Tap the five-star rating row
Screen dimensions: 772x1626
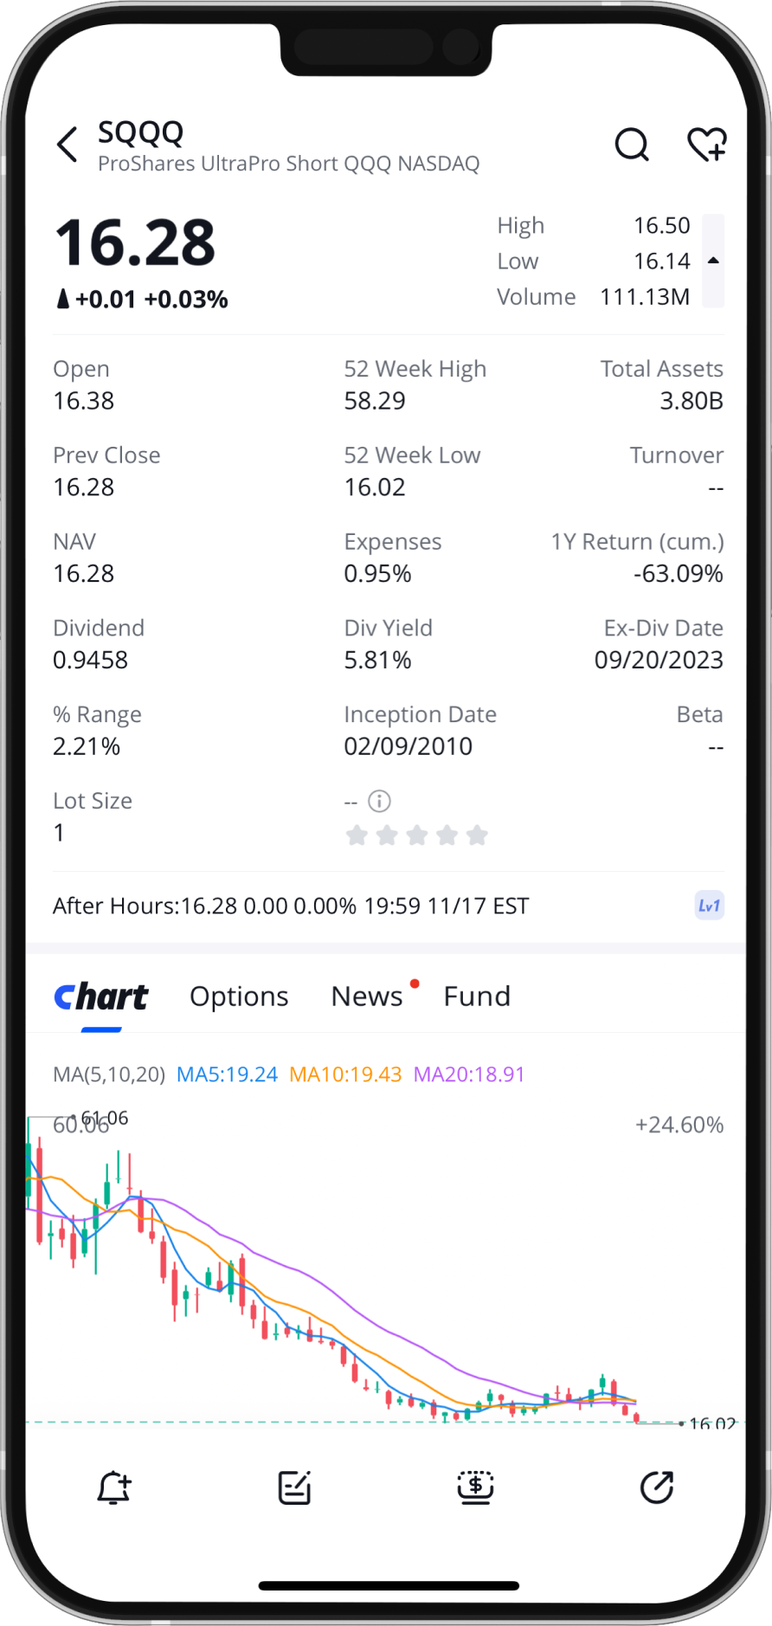click(416, 836)
